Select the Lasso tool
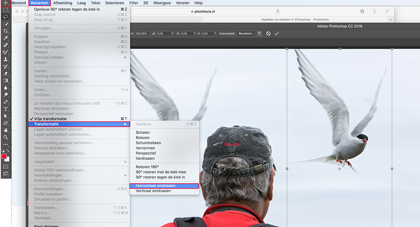 pyautogui.click(x=6, y=17)
